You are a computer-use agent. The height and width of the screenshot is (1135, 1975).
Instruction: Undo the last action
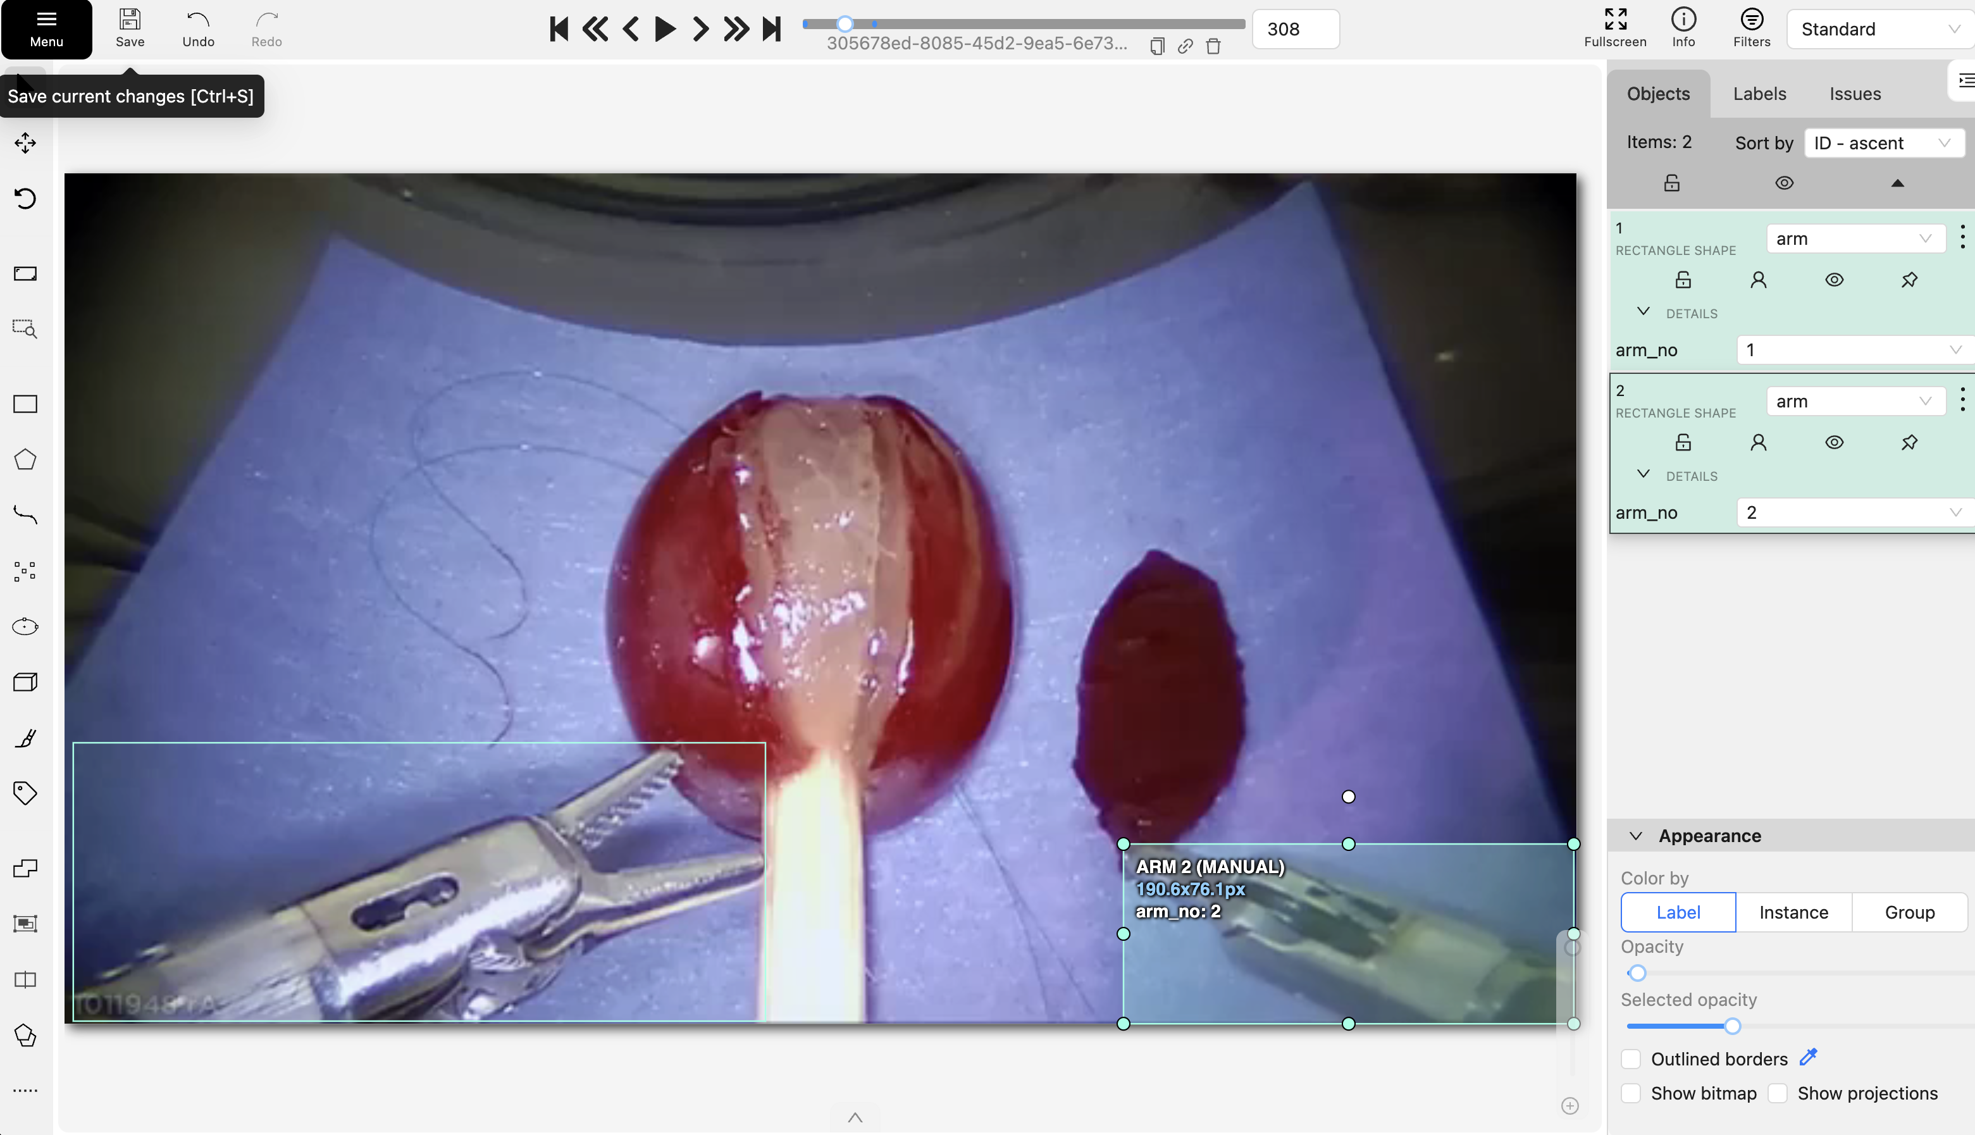click(198, 29)
